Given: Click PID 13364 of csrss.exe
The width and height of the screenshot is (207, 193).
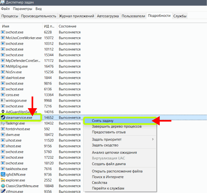Looking at the screenshot, I should (49, 95).
